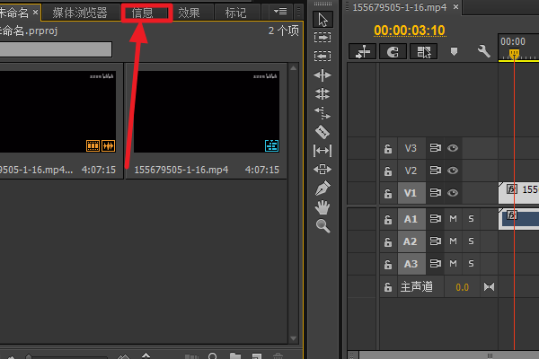Lock track V3 with padlock
This screenshot has width=539, height=359.
(388, 148)
